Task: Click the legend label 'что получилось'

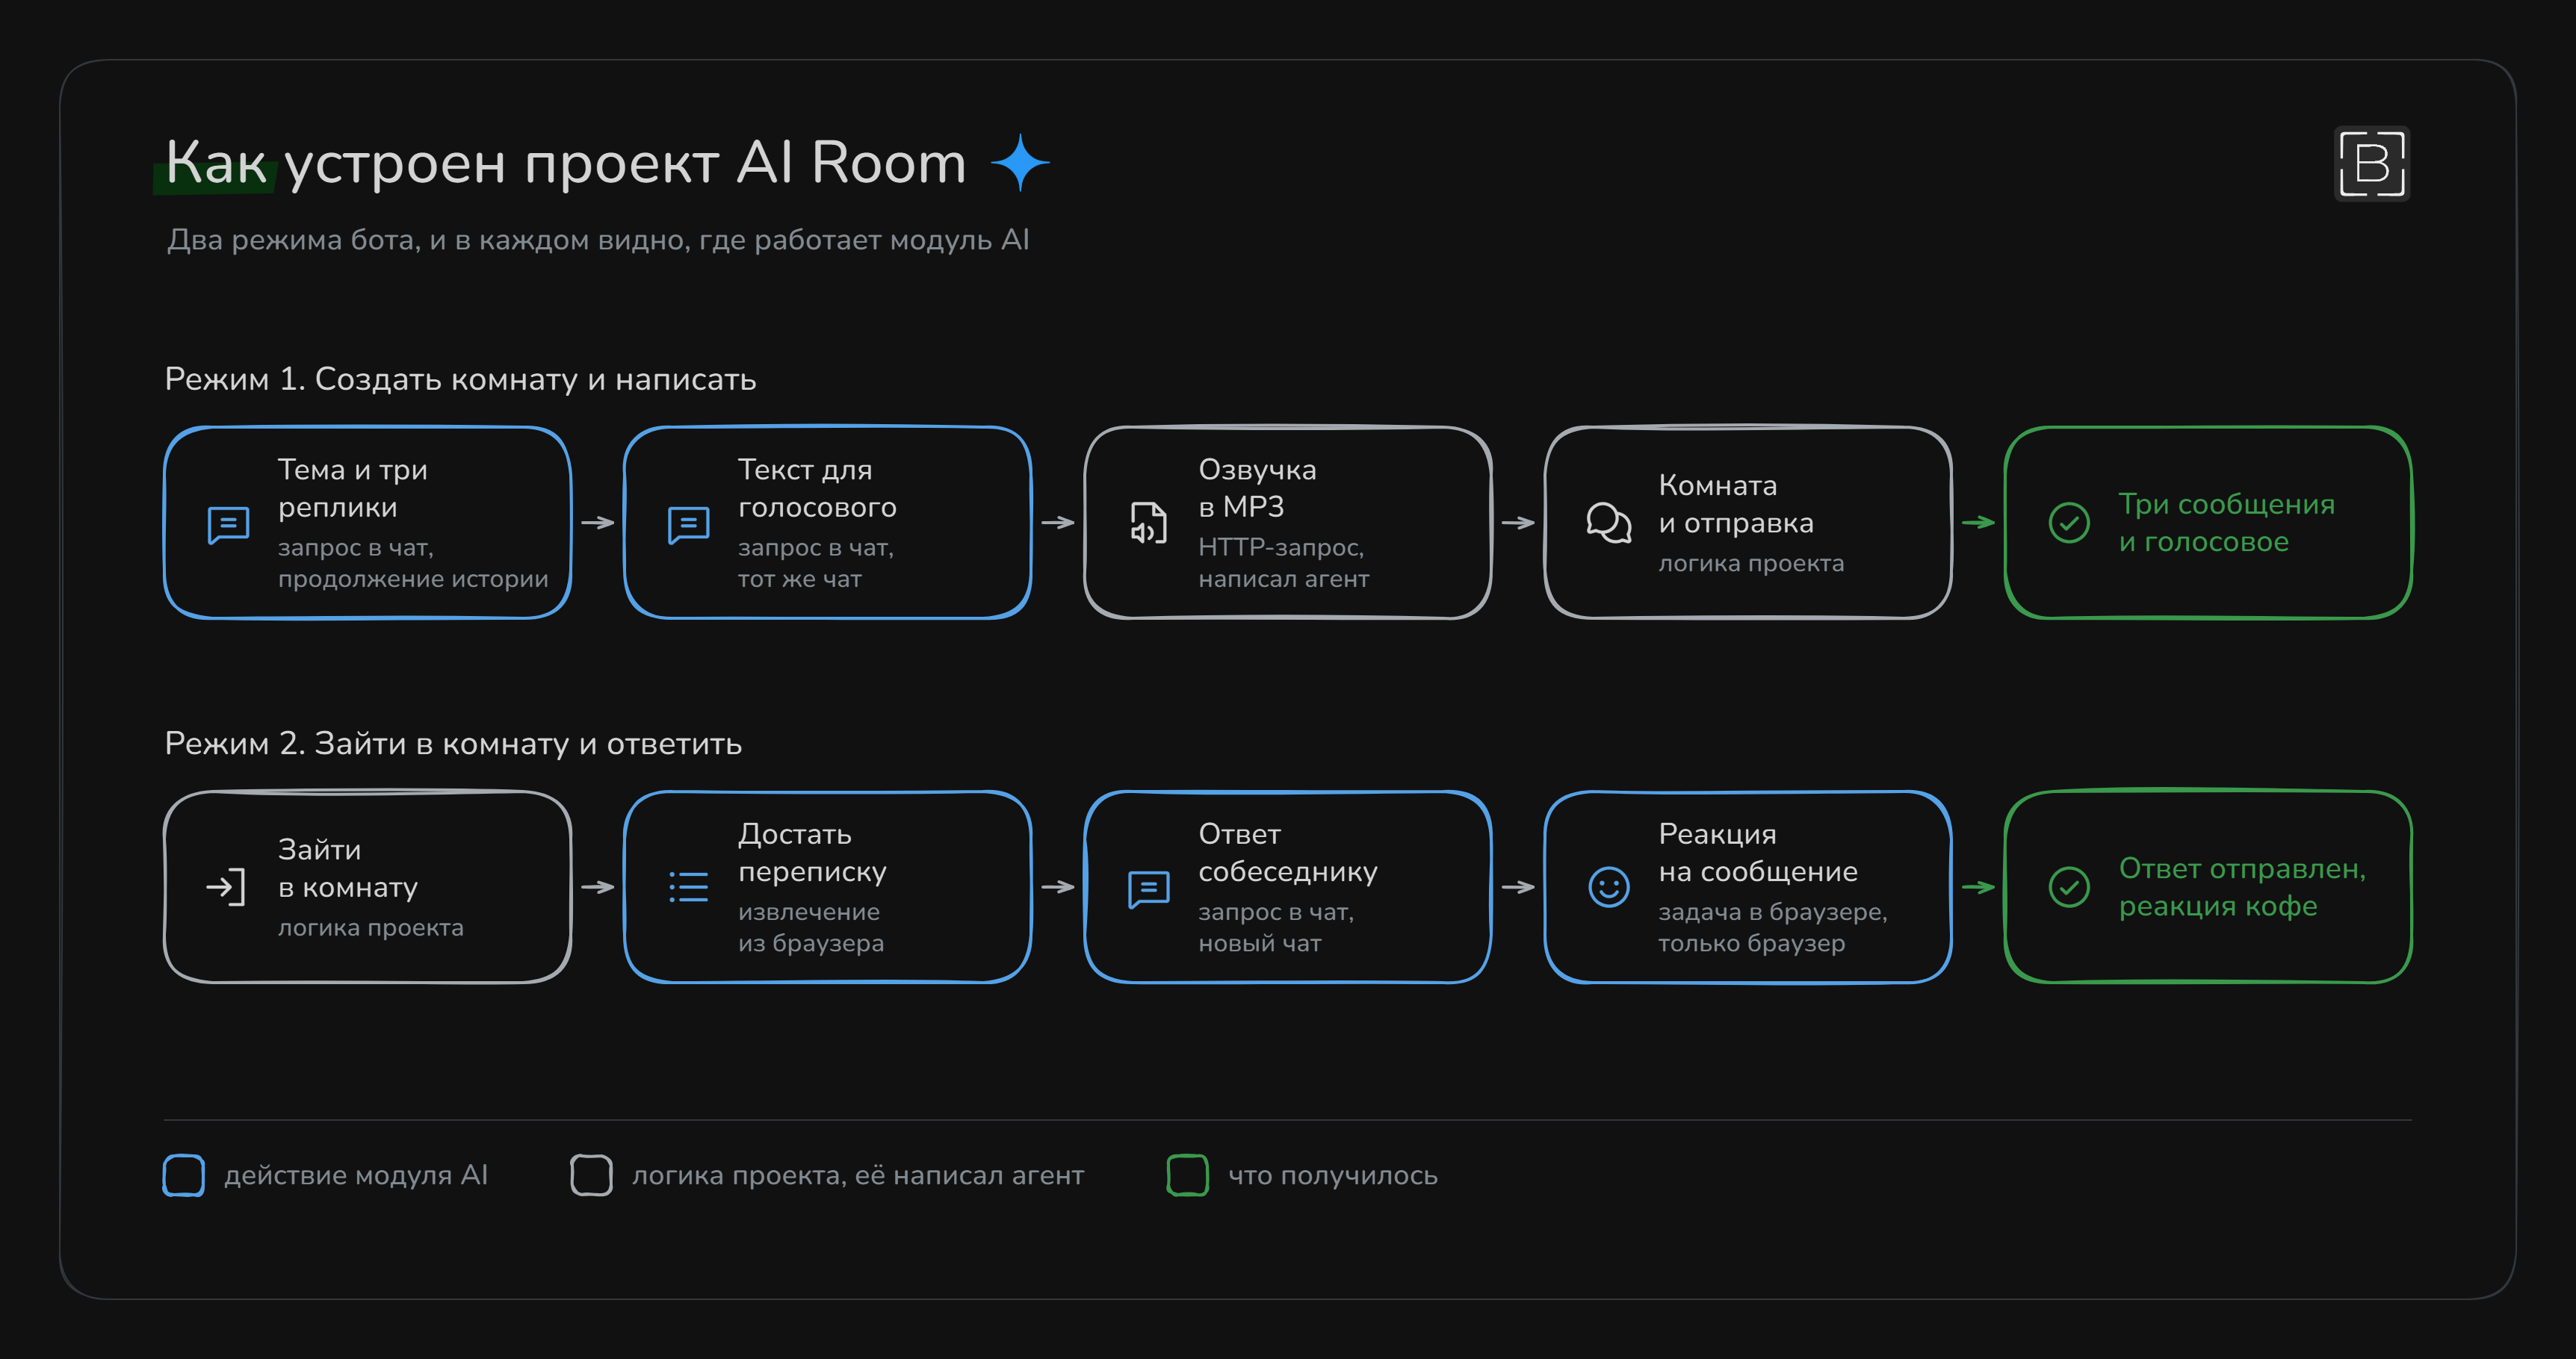Action: (x=1333, y=1176)
